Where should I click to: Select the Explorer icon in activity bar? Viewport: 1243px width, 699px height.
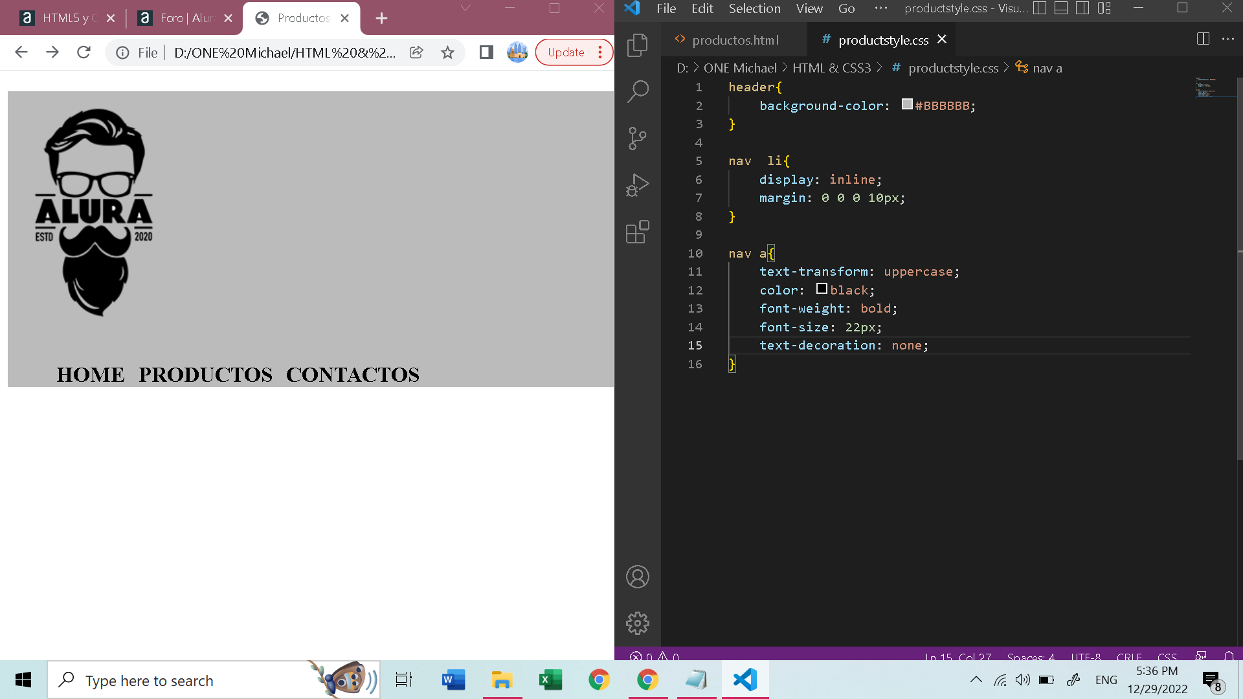tap(638, 46)
